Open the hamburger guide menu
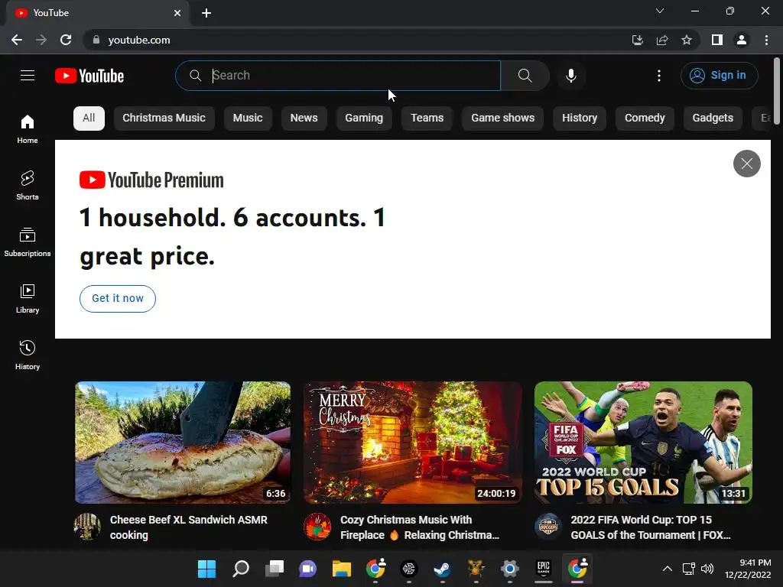This screenshot has width=783, height=587. [28, 76]
